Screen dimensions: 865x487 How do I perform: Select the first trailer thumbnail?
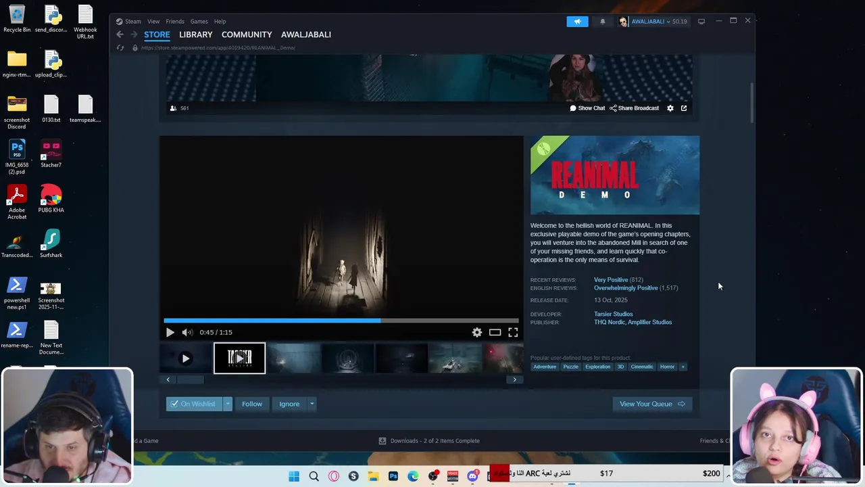(185, 358)
